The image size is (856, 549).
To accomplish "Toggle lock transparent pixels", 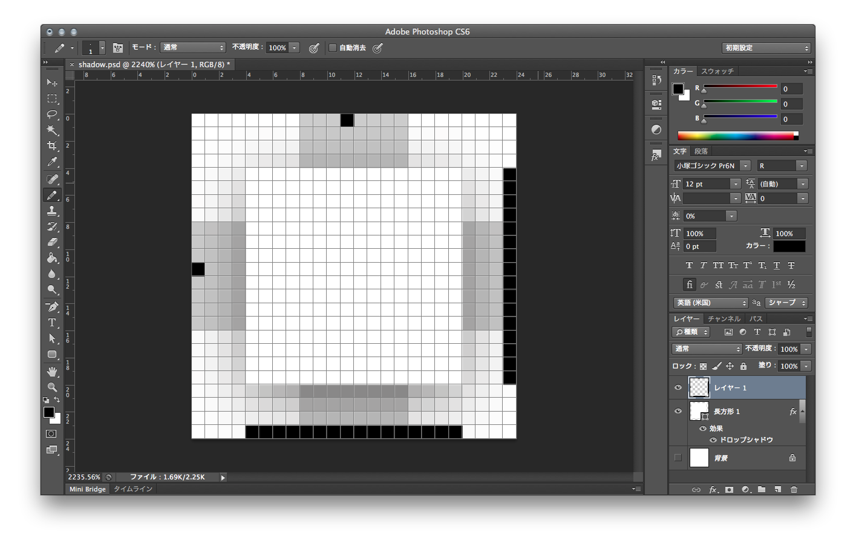I will coord(703,366).
